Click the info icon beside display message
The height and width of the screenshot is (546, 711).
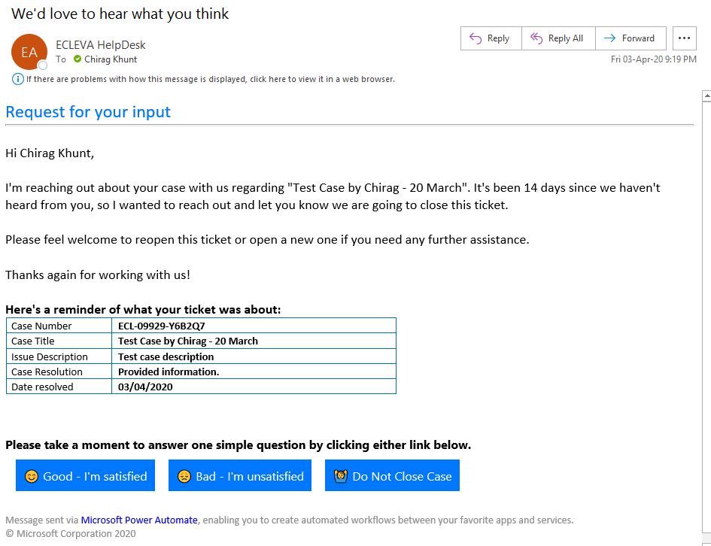pyautogui.click(x=18, y=79)
